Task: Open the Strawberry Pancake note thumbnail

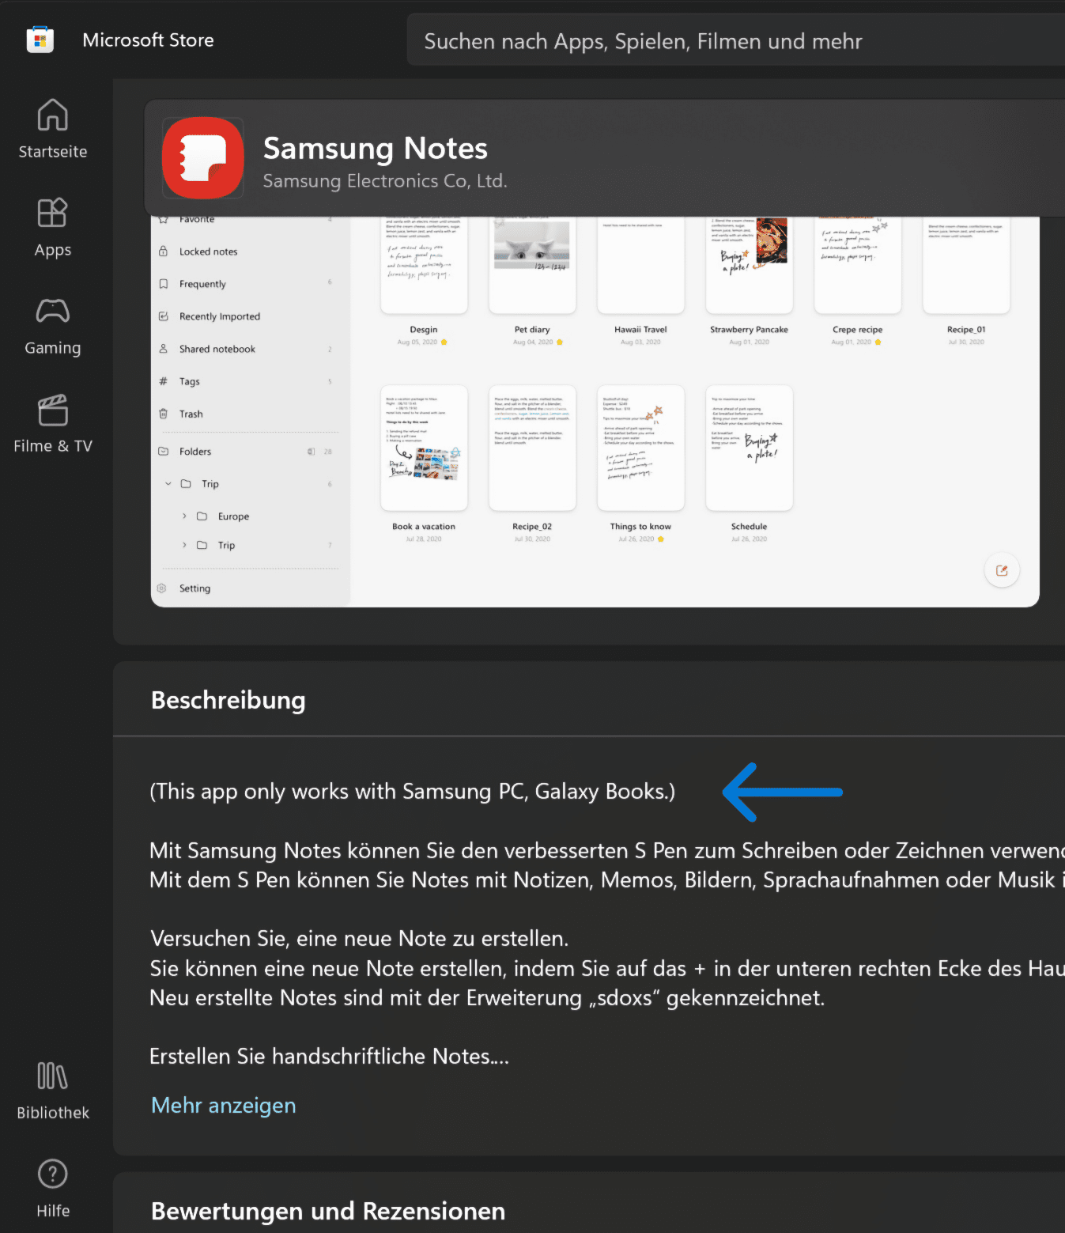Action: pos(749,266)
